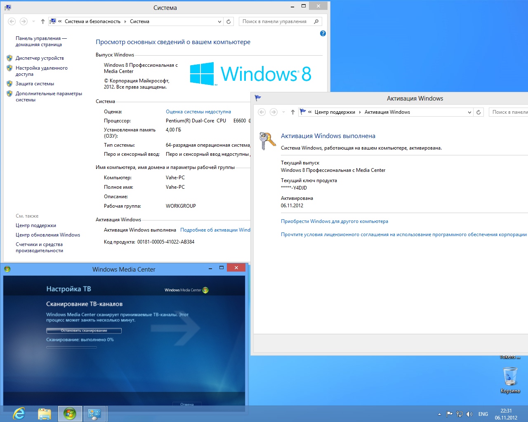Click Отмена button in Media Center
528x422 pixels.
click(x=187, y=405)
